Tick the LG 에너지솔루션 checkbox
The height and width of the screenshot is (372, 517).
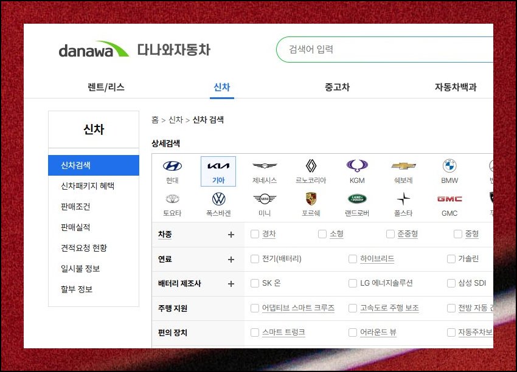point(352,283)
